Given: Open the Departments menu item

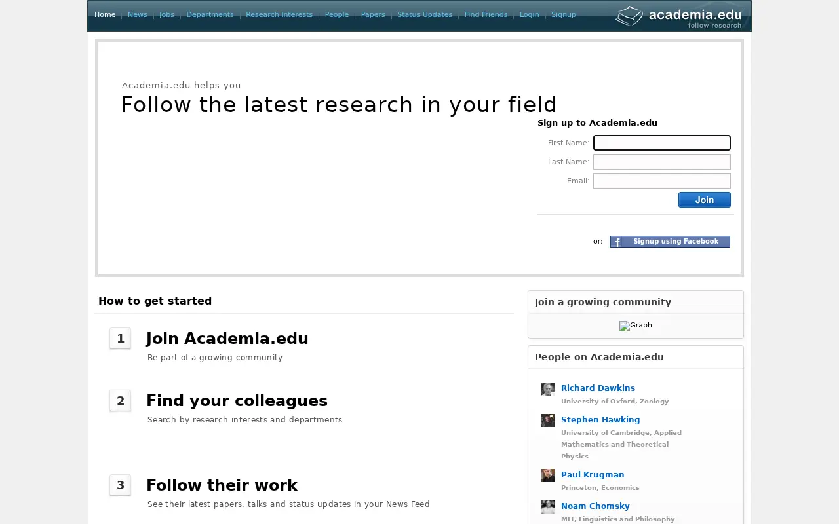Looking at the screenshot, I should [x=210, y=14].
